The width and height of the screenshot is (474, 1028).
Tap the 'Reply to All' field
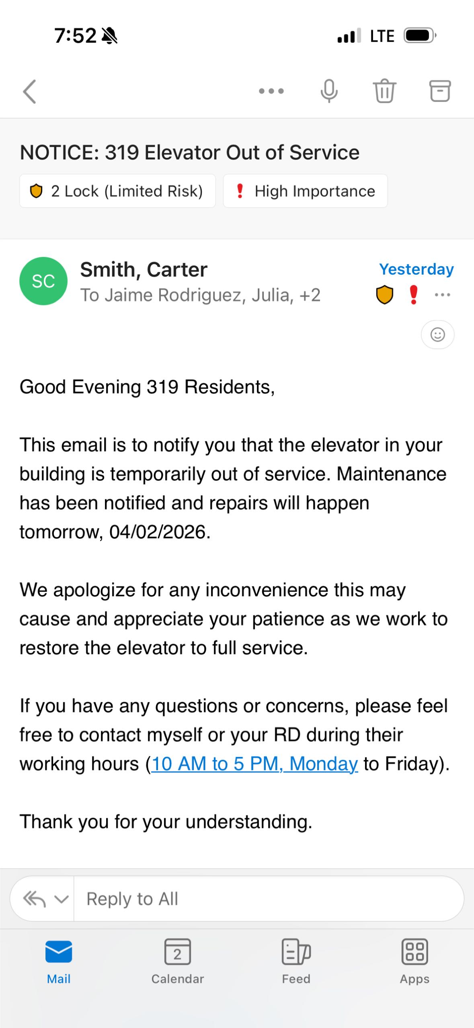[269, 899]
